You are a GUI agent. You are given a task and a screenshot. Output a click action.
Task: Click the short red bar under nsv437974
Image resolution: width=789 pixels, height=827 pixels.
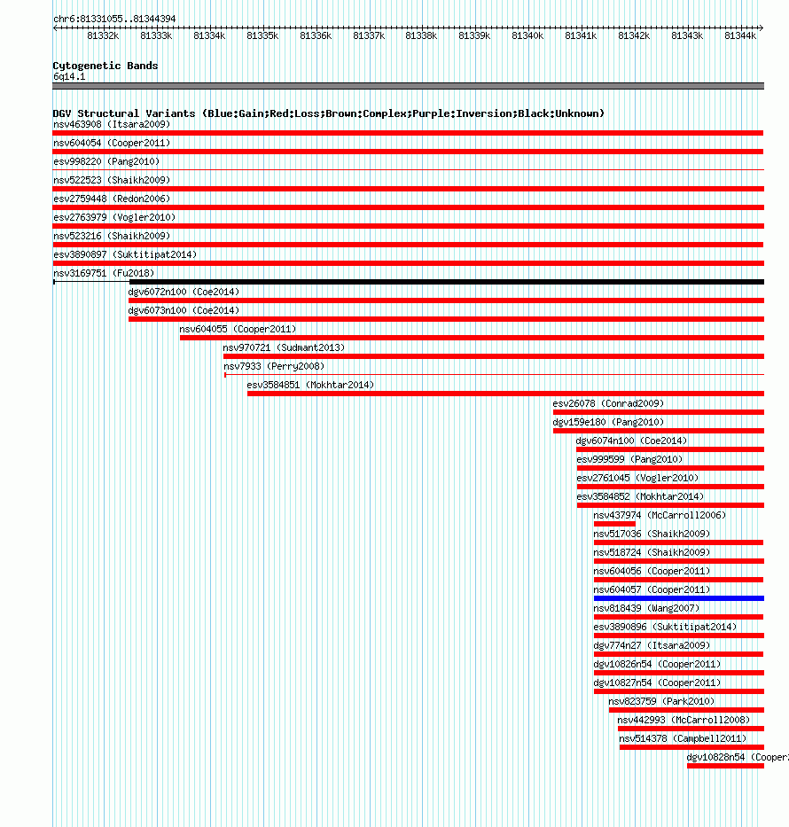coord(614,524)
